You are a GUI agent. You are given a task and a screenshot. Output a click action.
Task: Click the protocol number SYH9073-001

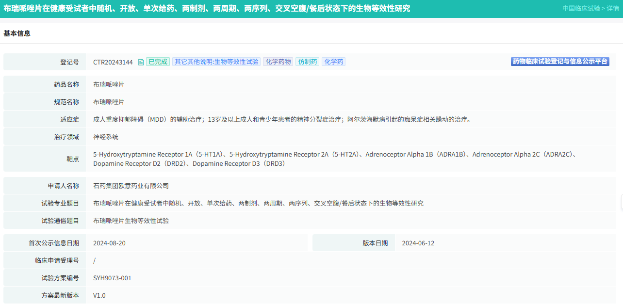[x=112, y=278]
